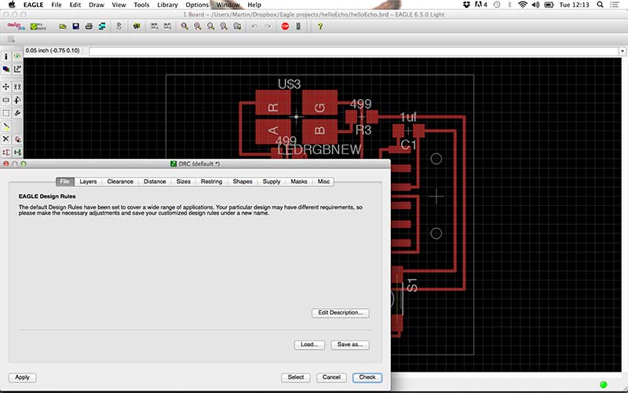This screenshot has height=393, width=628.
Task: Select the Paste brush tool
Action: [x=6, y=127]
